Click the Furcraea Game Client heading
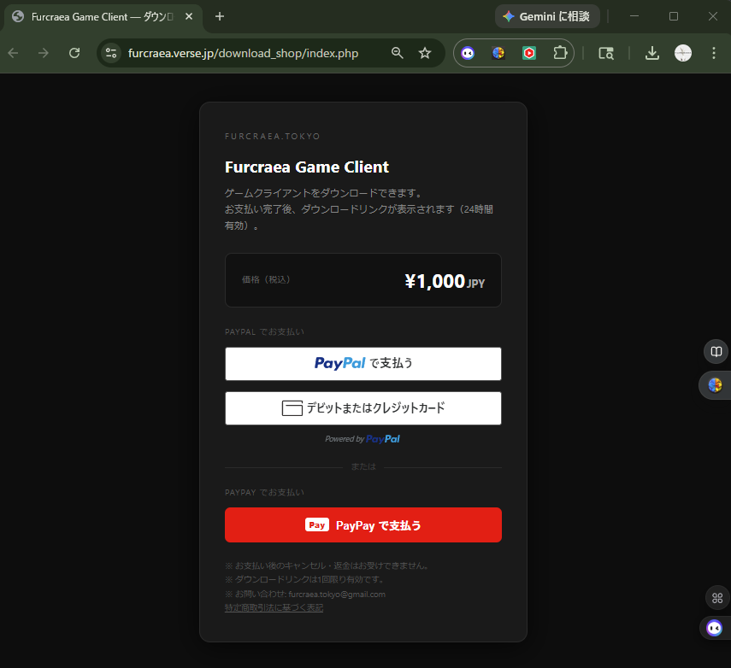 pos(306,167)
